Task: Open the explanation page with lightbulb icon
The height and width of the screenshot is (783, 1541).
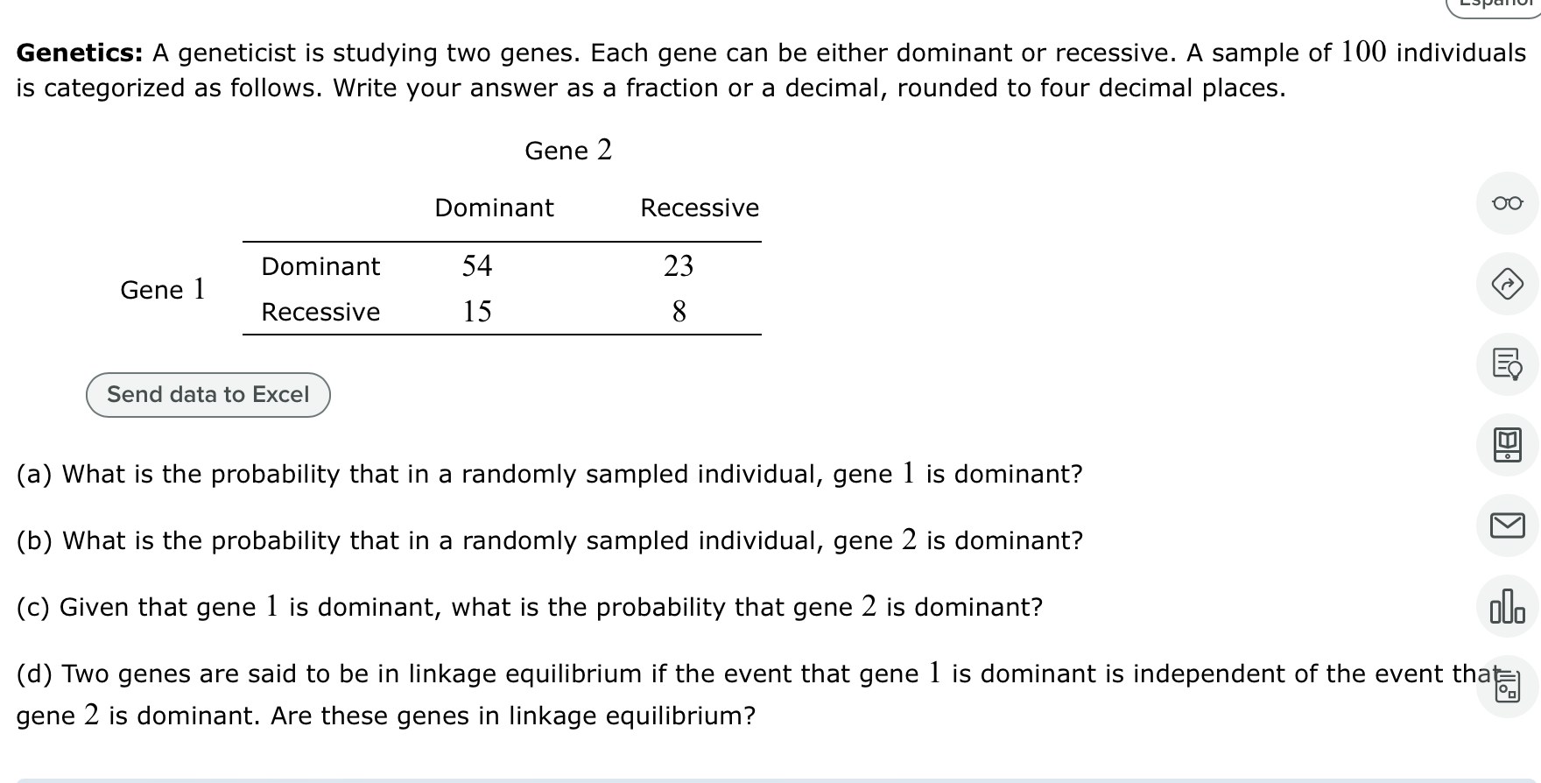Action: tap(1508, 364)
